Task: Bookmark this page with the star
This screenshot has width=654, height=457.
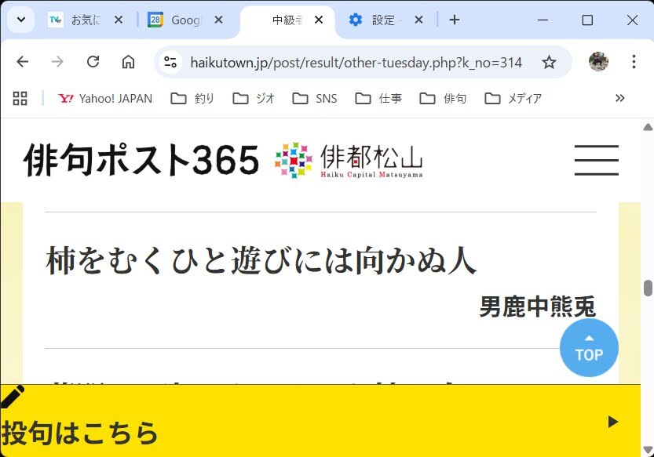Action: (549, 62)
